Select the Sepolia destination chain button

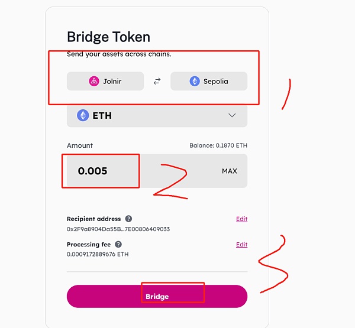click(209, 82)
